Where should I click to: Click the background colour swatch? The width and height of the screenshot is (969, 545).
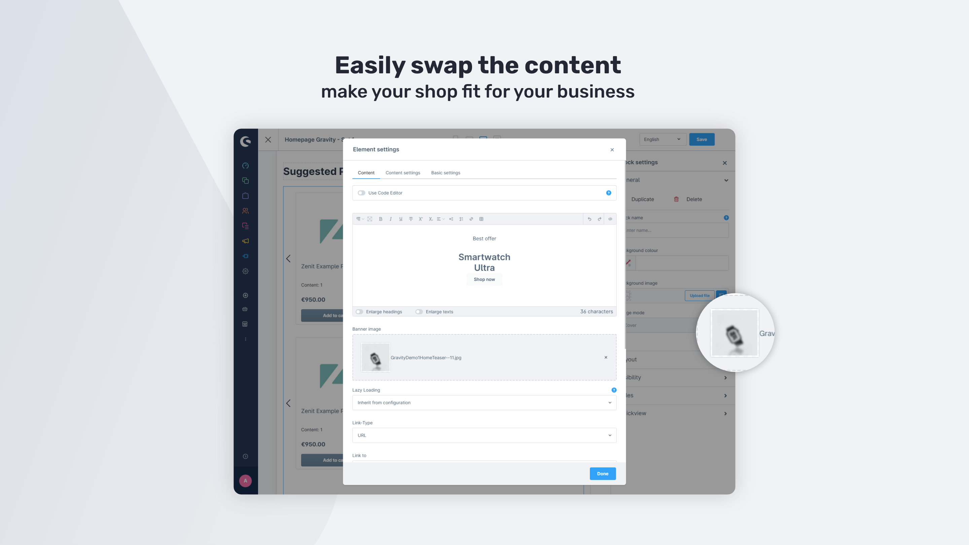(x=627, y=262)
